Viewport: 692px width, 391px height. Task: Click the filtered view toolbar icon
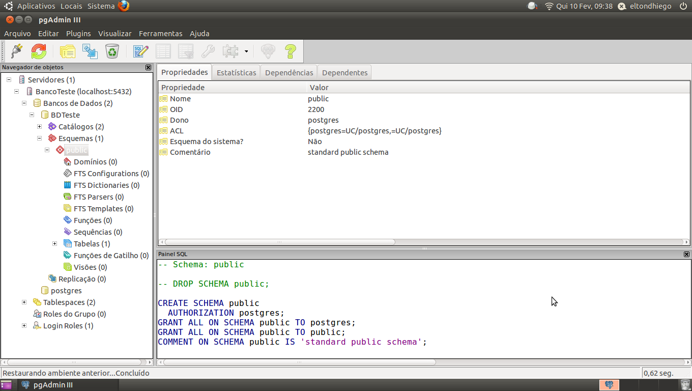185,51
